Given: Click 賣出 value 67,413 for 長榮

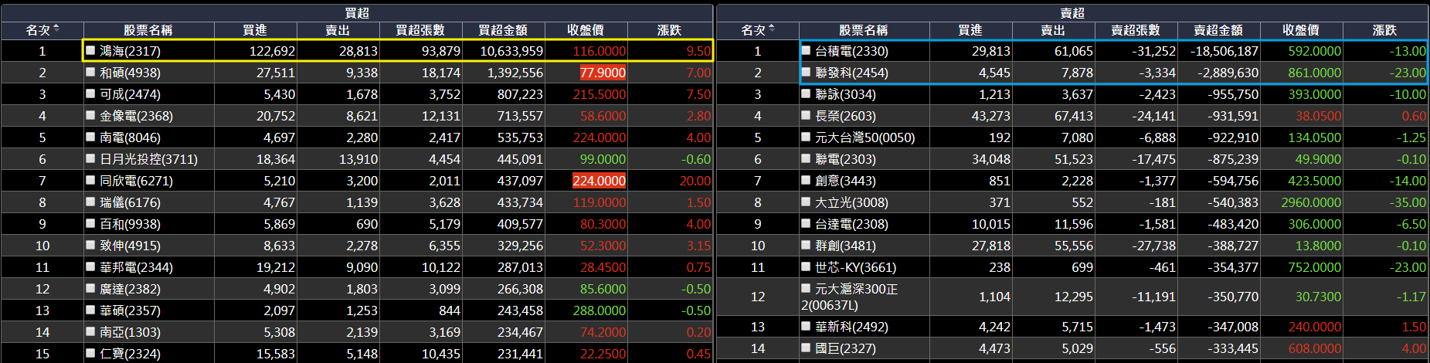Looking at the screenshot, I should [x=1074, y=116].
